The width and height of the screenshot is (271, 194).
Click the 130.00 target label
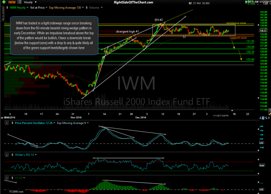(250, 47)
